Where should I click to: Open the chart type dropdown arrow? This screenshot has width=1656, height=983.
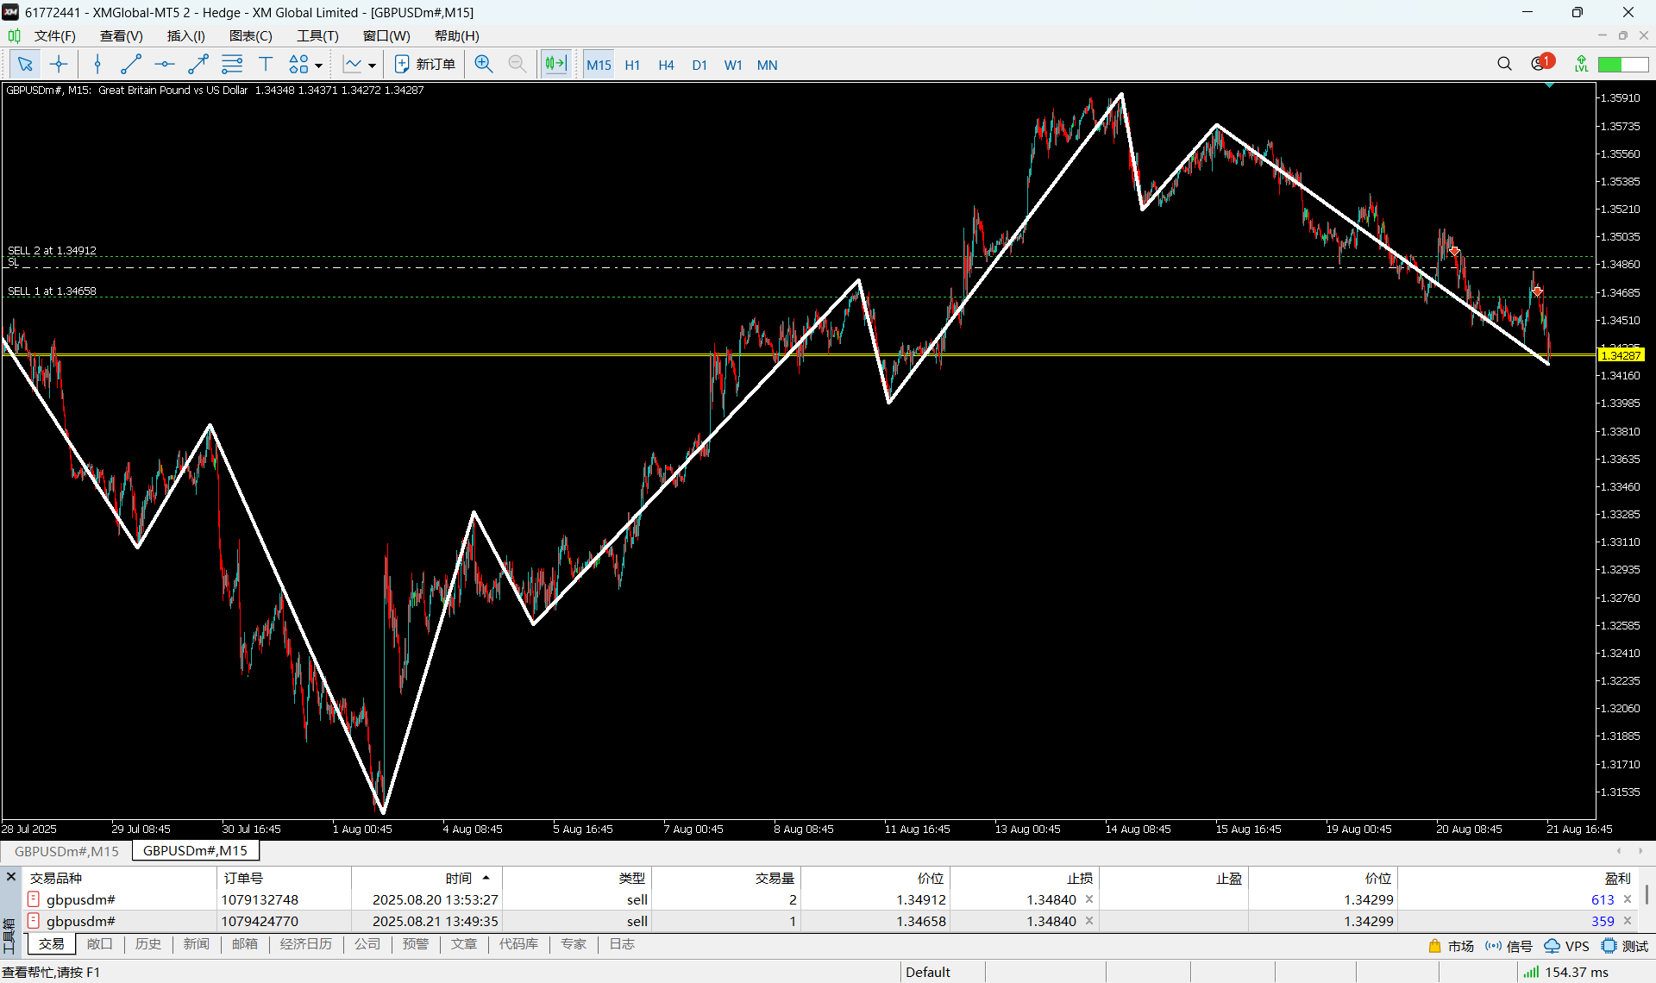[373, 66]
